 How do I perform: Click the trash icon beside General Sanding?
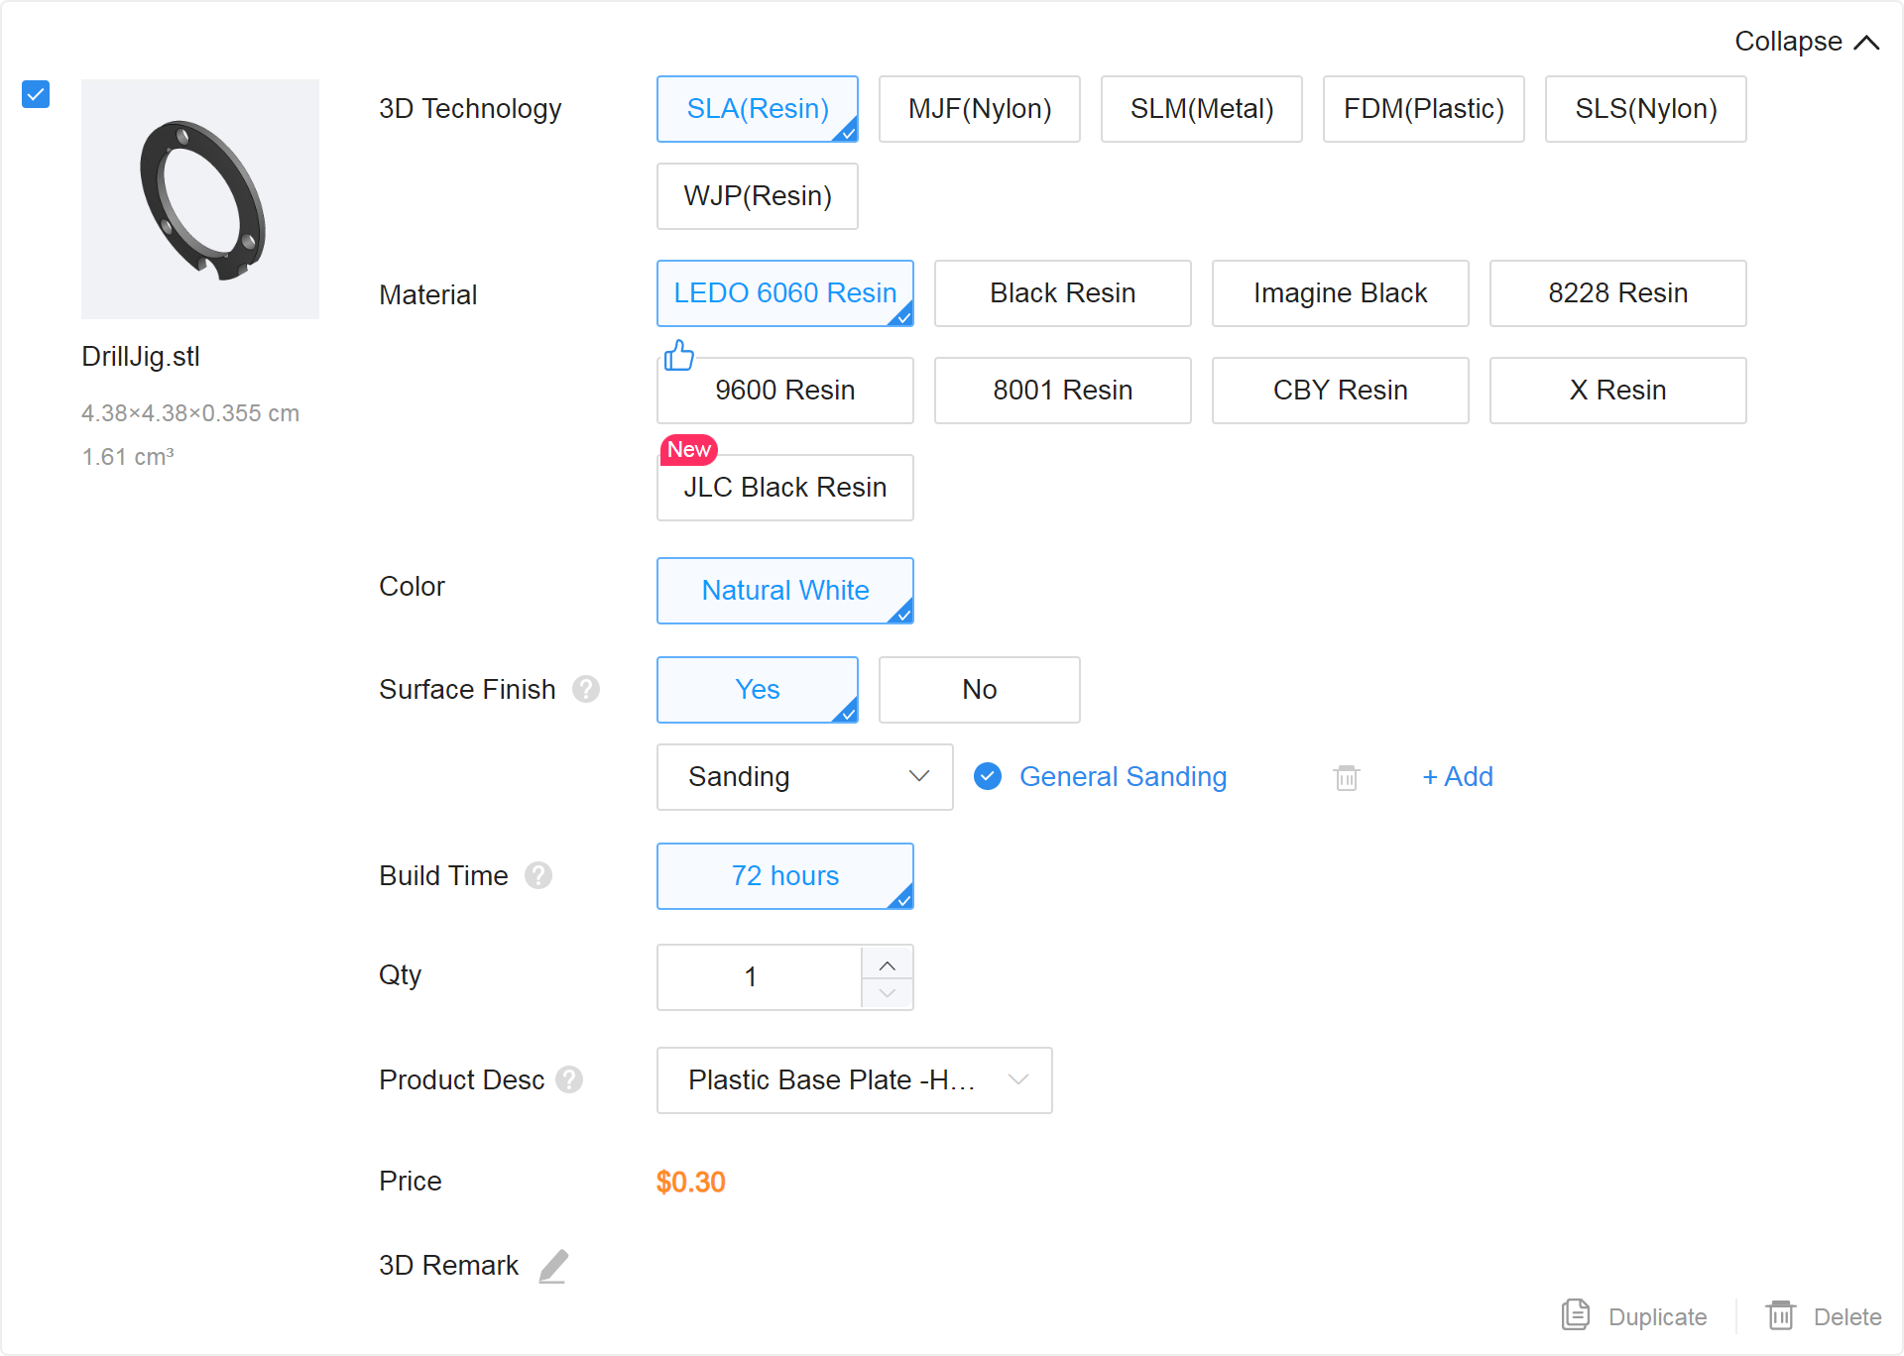click(x=1346, y=777)
